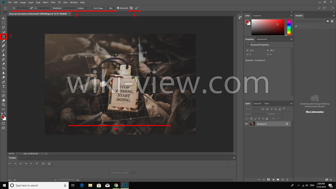
Task: Open the layer Opacity dropdown
Action: 280,114
